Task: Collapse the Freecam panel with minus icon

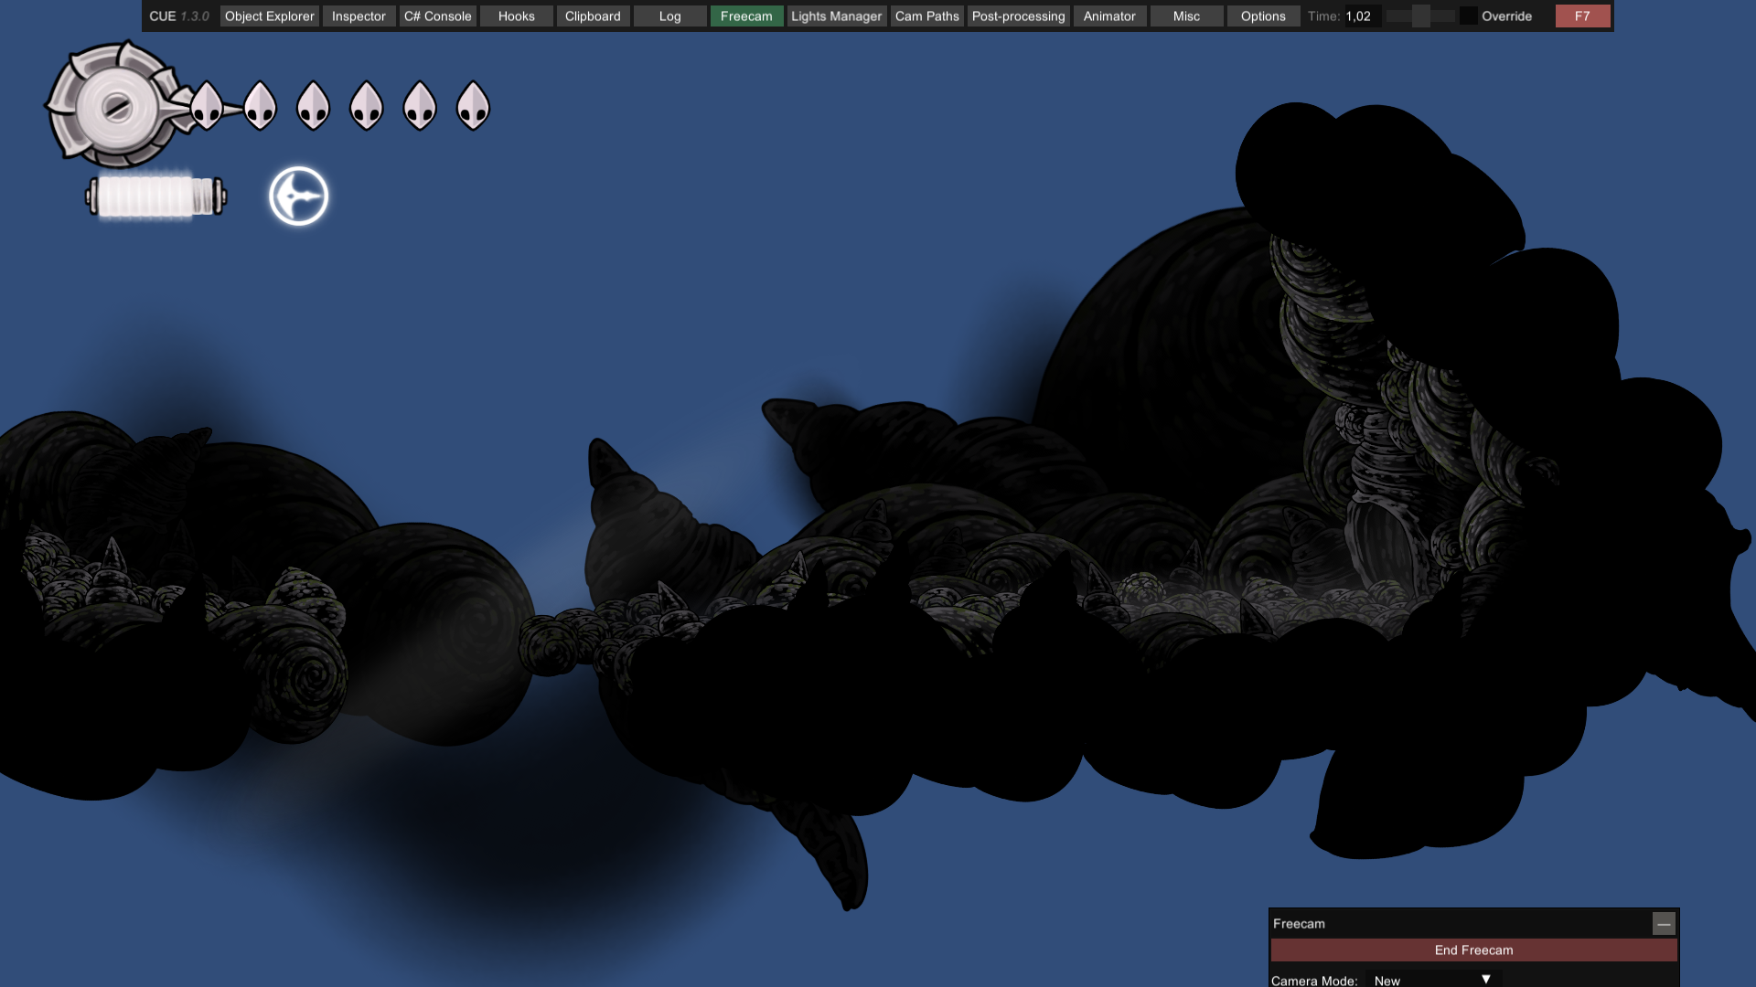Action: point(1664,924)
